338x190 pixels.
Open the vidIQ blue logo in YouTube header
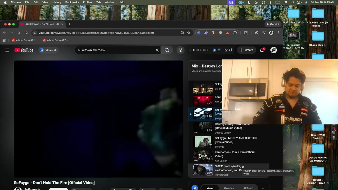[x=214, y=50]
